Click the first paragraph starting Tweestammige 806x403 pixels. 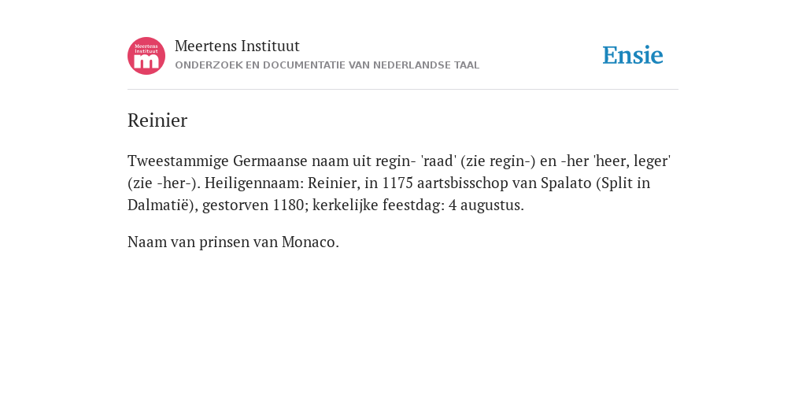click(x=399, y=183)
